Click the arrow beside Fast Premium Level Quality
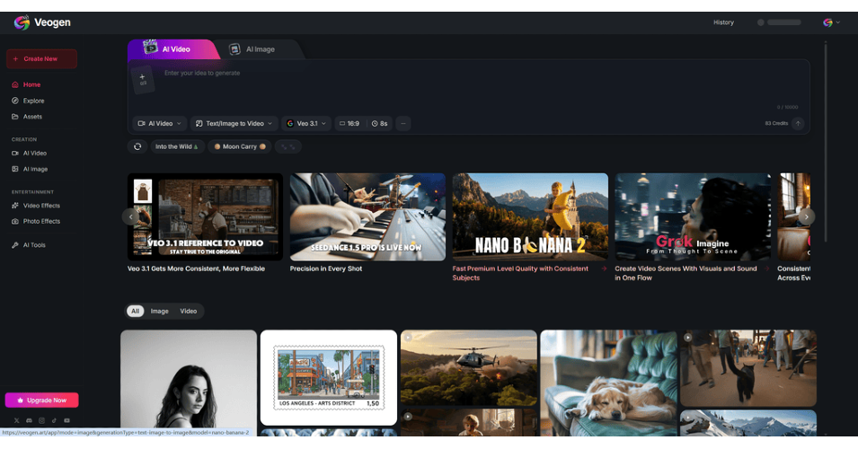858x449 pixels. (604, 269)
